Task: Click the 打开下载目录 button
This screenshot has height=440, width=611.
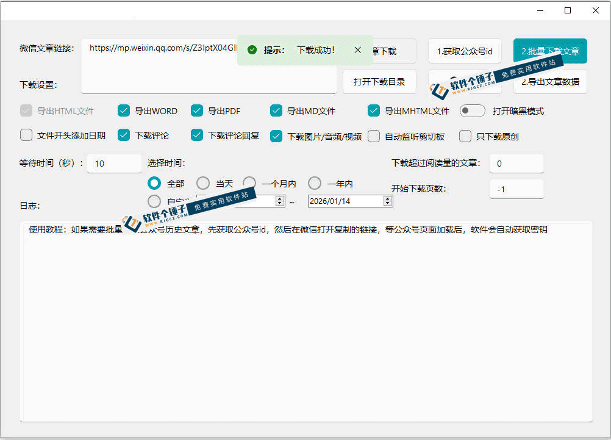Action: click(379, 81)
